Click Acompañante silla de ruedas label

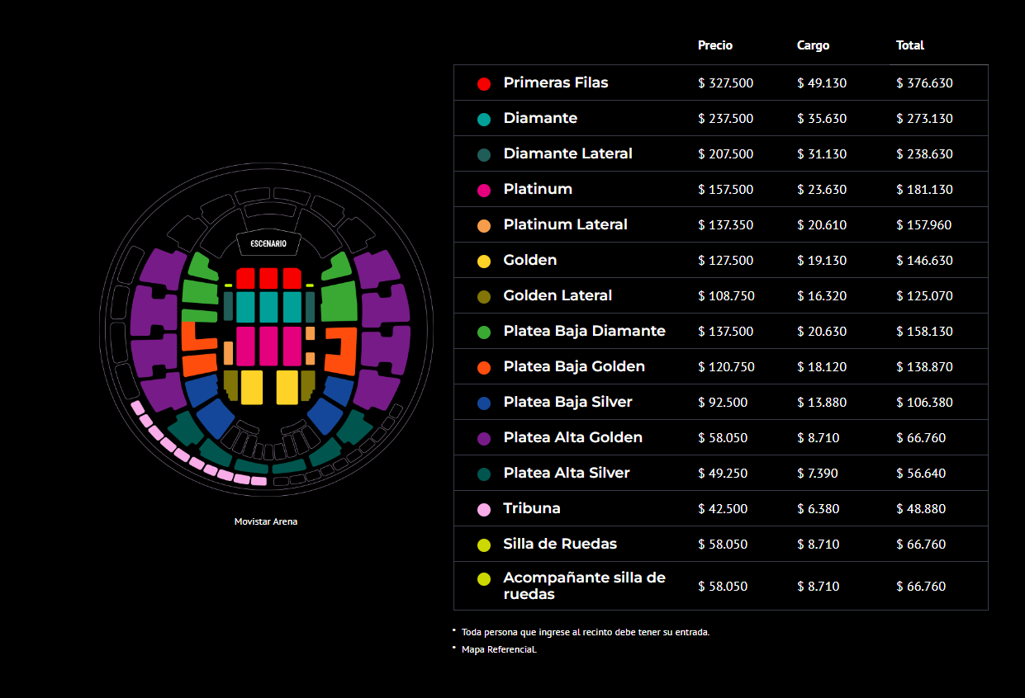[x=584, y=586]
